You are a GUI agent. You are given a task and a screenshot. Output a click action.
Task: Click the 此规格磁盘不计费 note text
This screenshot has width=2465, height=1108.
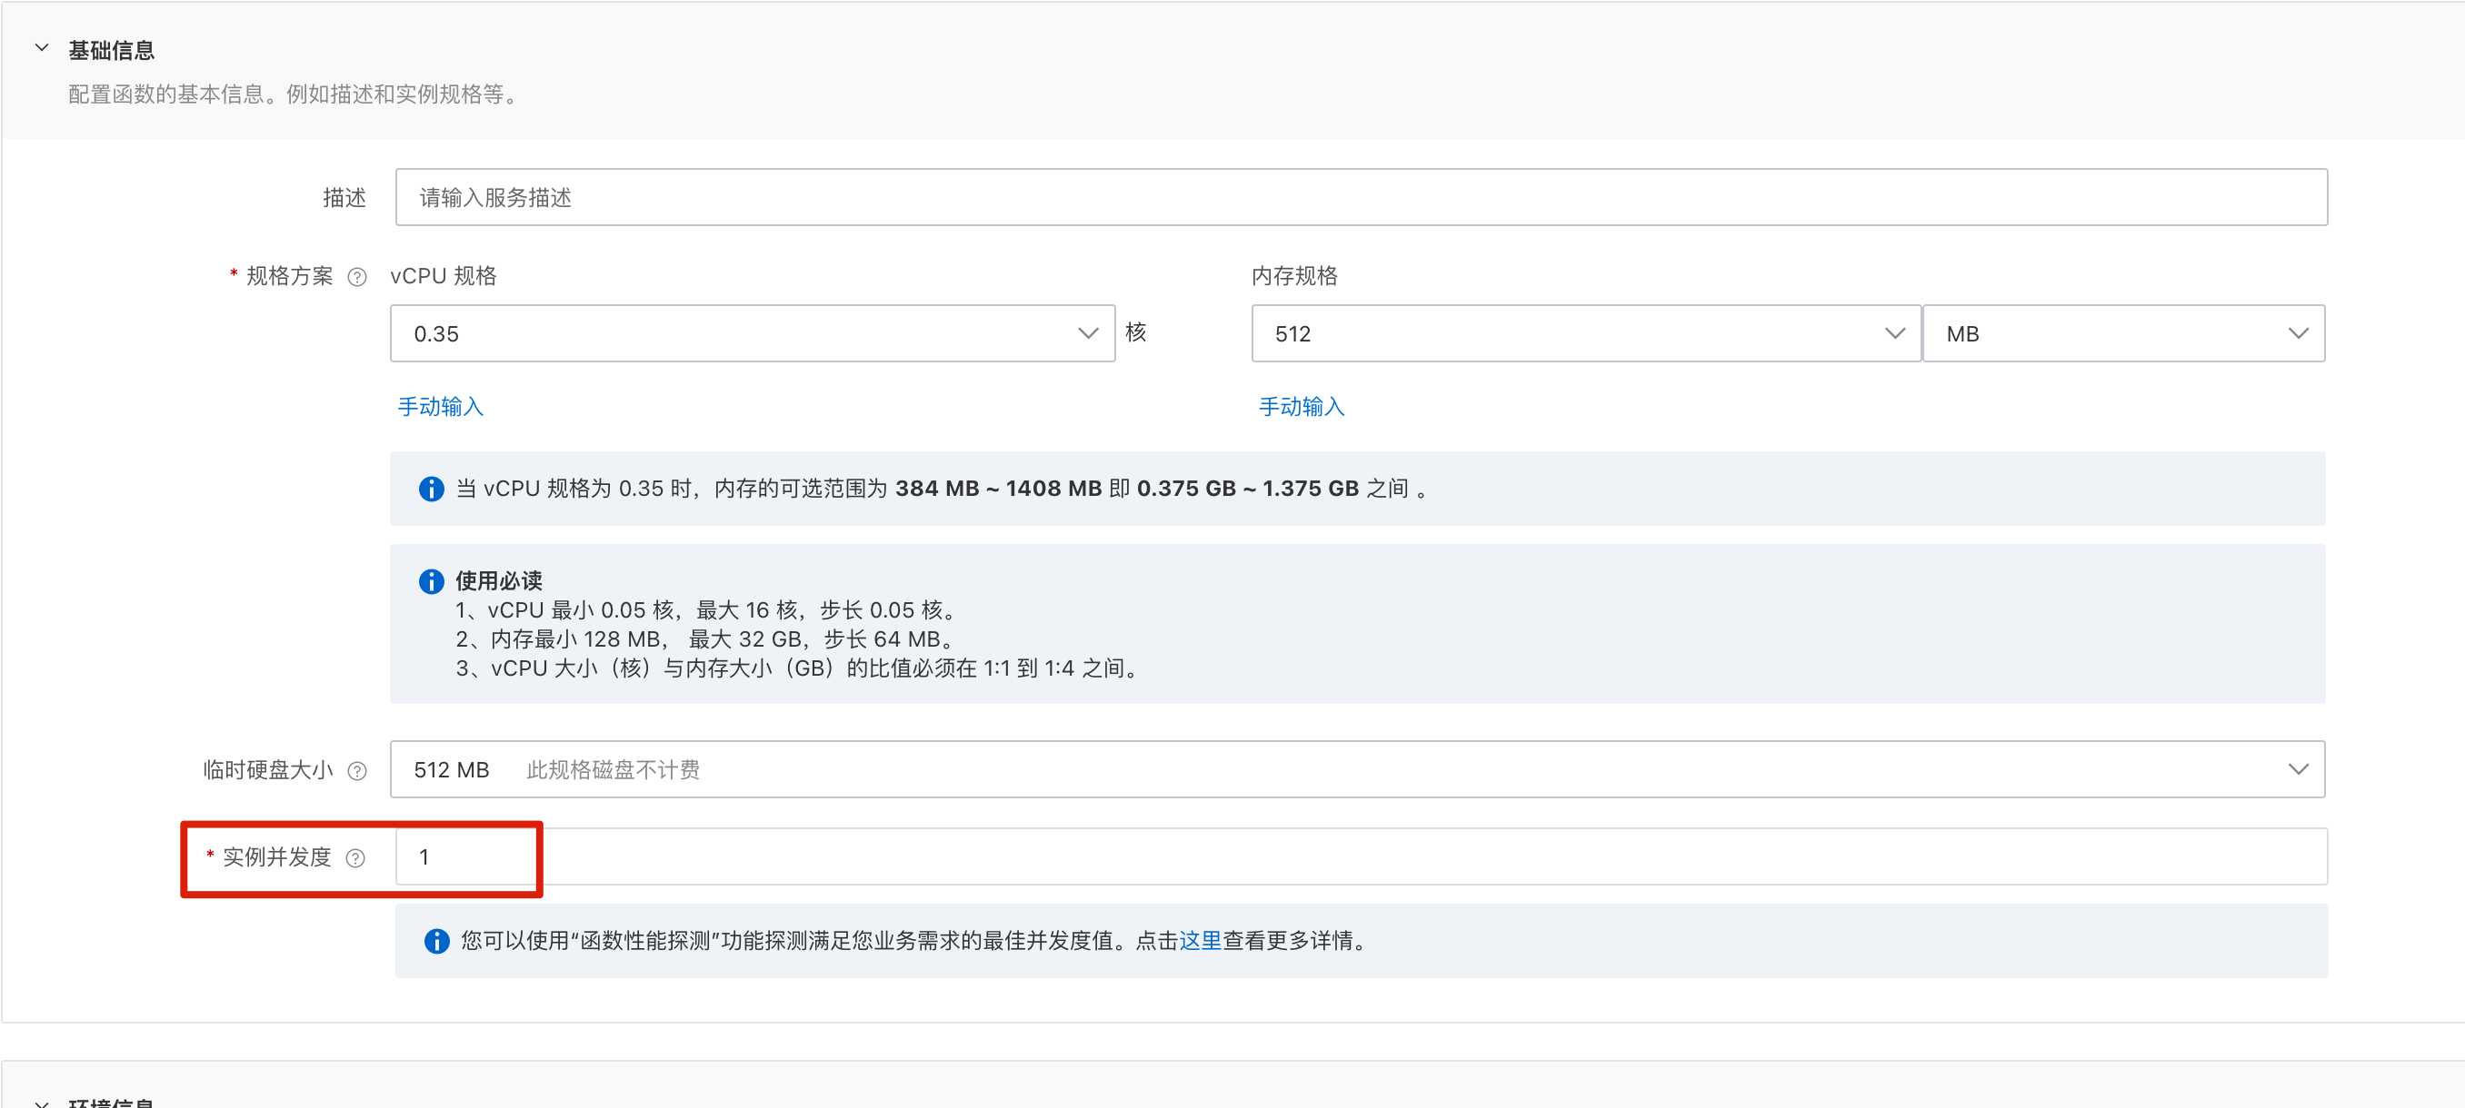point(613,769)
